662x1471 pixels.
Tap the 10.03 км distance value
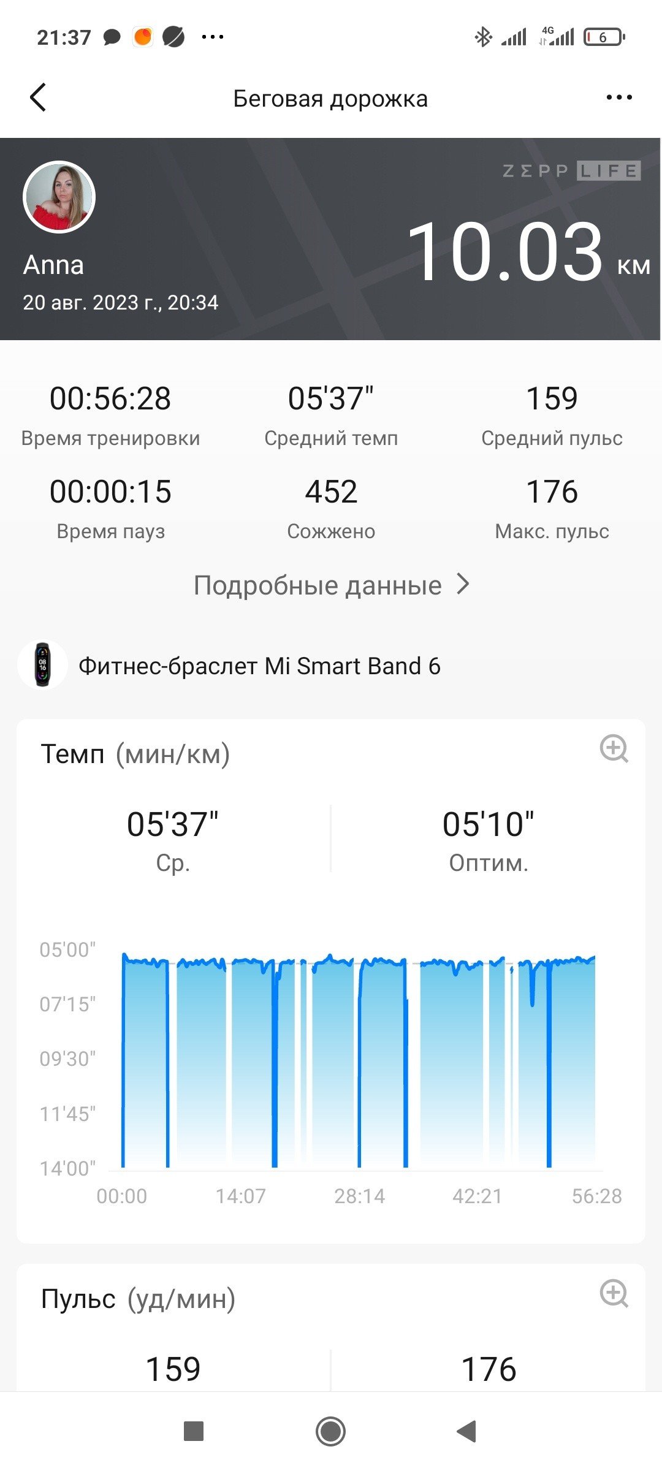[x=528, y=253]
